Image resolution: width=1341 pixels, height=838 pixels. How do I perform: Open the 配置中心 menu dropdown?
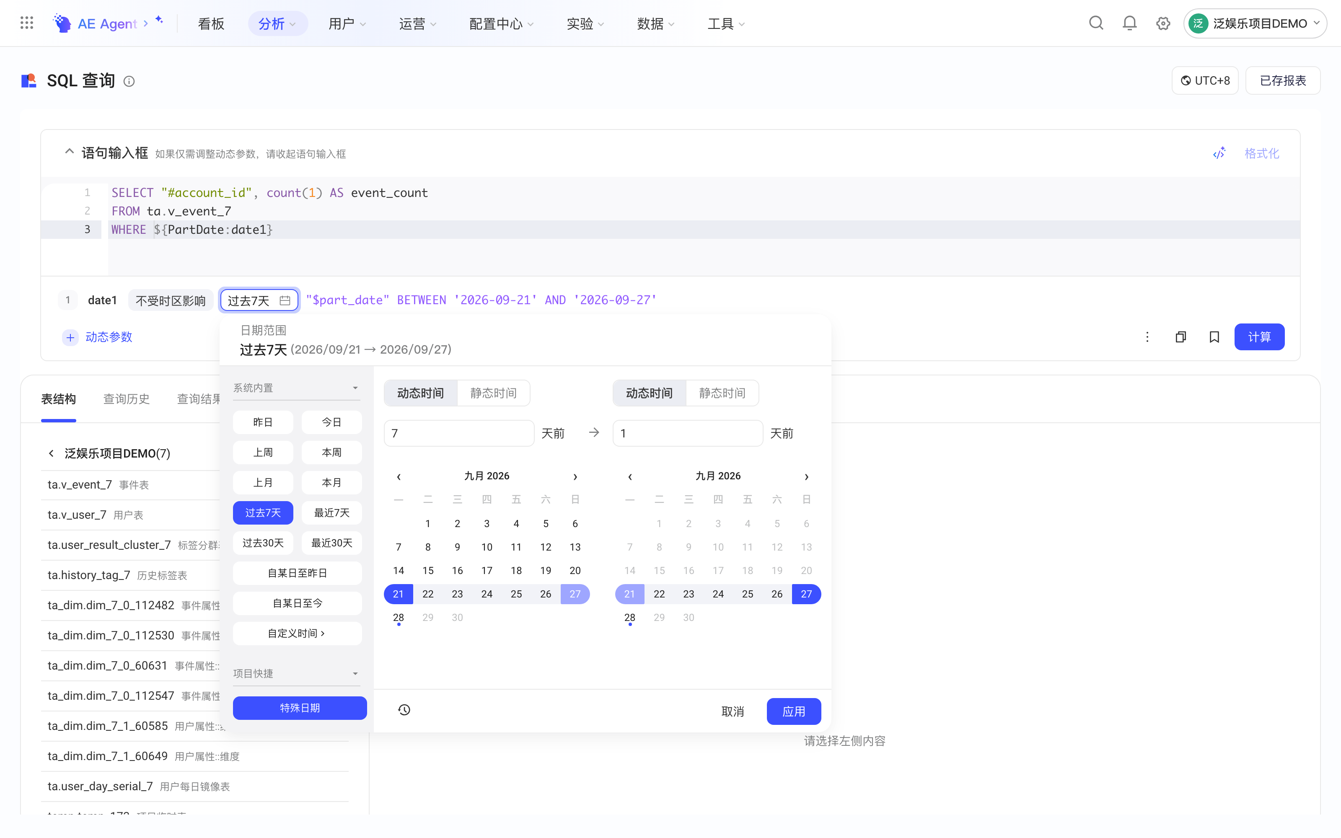click(x=501, y=23)
